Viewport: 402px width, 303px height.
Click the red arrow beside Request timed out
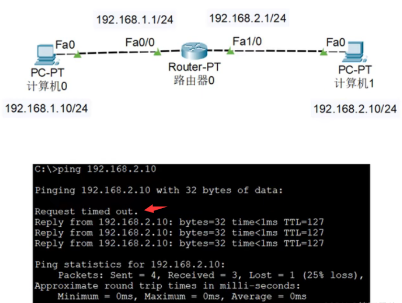click(156, 209)
